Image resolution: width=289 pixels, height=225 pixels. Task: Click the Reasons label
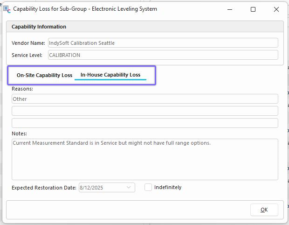(x=22, y=89)
